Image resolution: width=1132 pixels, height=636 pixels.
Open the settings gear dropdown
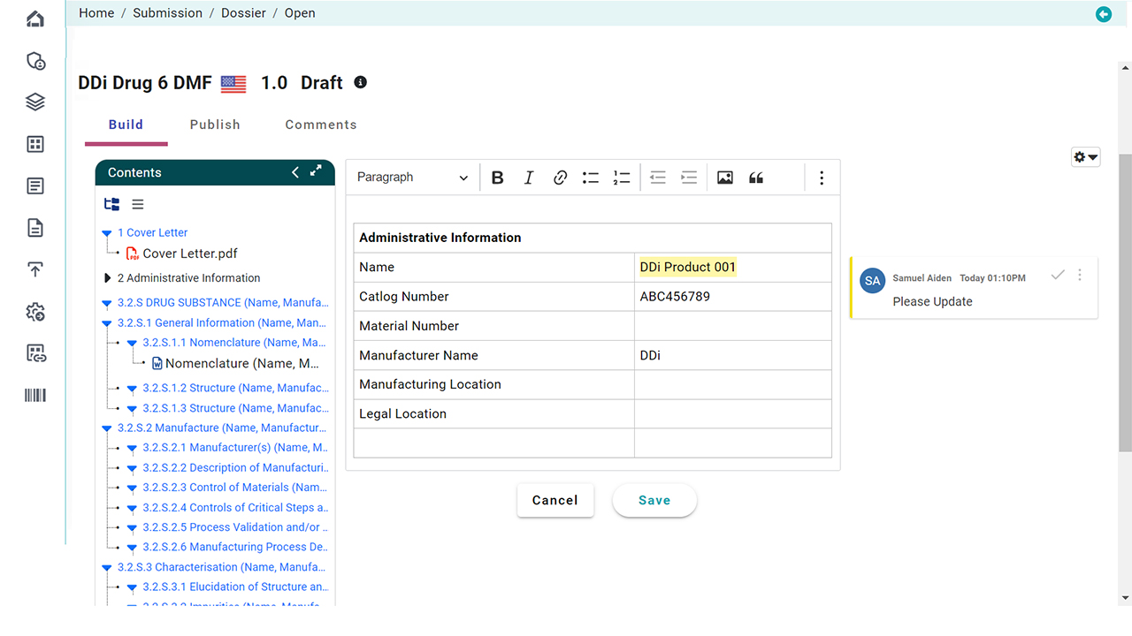1085,157
